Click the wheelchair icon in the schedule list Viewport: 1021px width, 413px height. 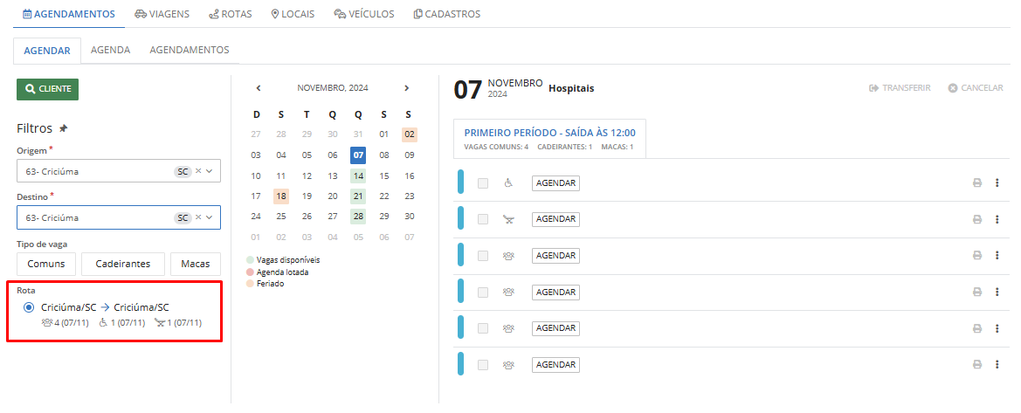point(508,183)
